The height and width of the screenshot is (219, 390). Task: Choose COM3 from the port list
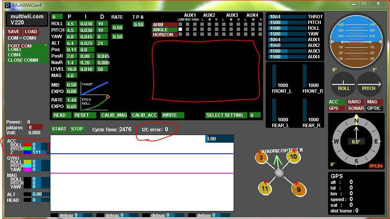pyautogui.click(x=15, y=50)
